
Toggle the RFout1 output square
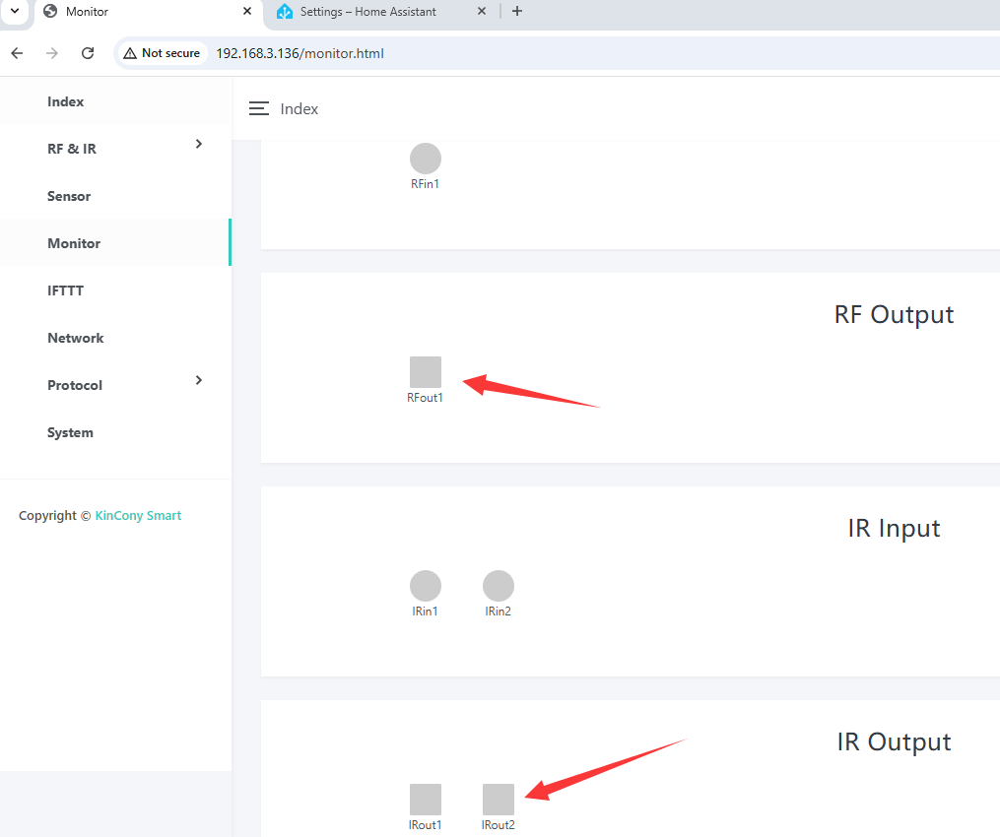426,372
